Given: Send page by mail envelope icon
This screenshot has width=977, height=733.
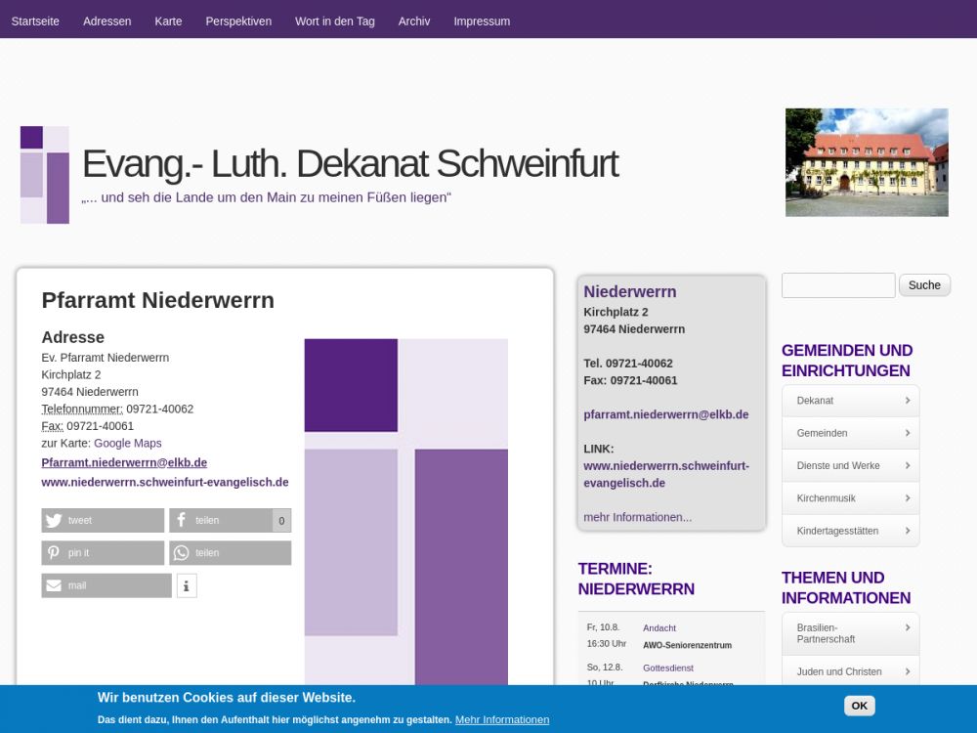Looking at the screenshot, I should [x=54, y=585].
